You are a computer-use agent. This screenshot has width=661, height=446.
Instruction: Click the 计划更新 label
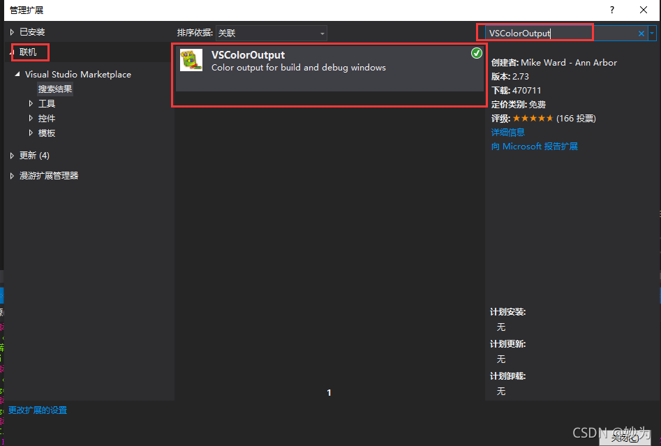point(508,344)
